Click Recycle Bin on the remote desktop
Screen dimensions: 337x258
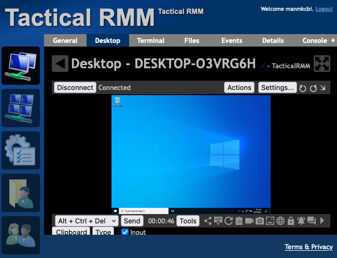pyautogui.click(x=117, y=101)
